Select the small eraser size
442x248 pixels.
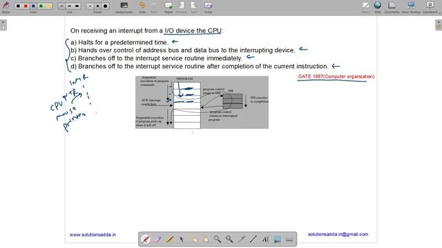[90, 6]
